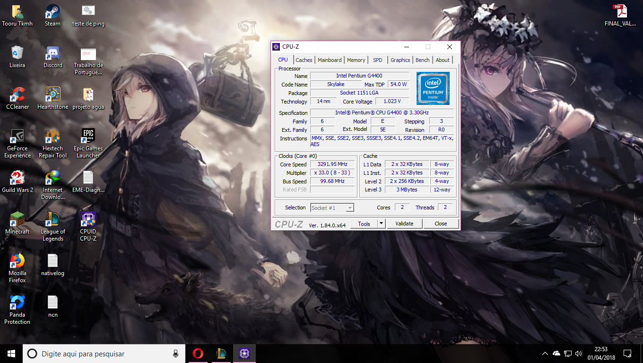Click the CPU-Z taskbar button
643x363 pixels.
(x=244, y=354)
